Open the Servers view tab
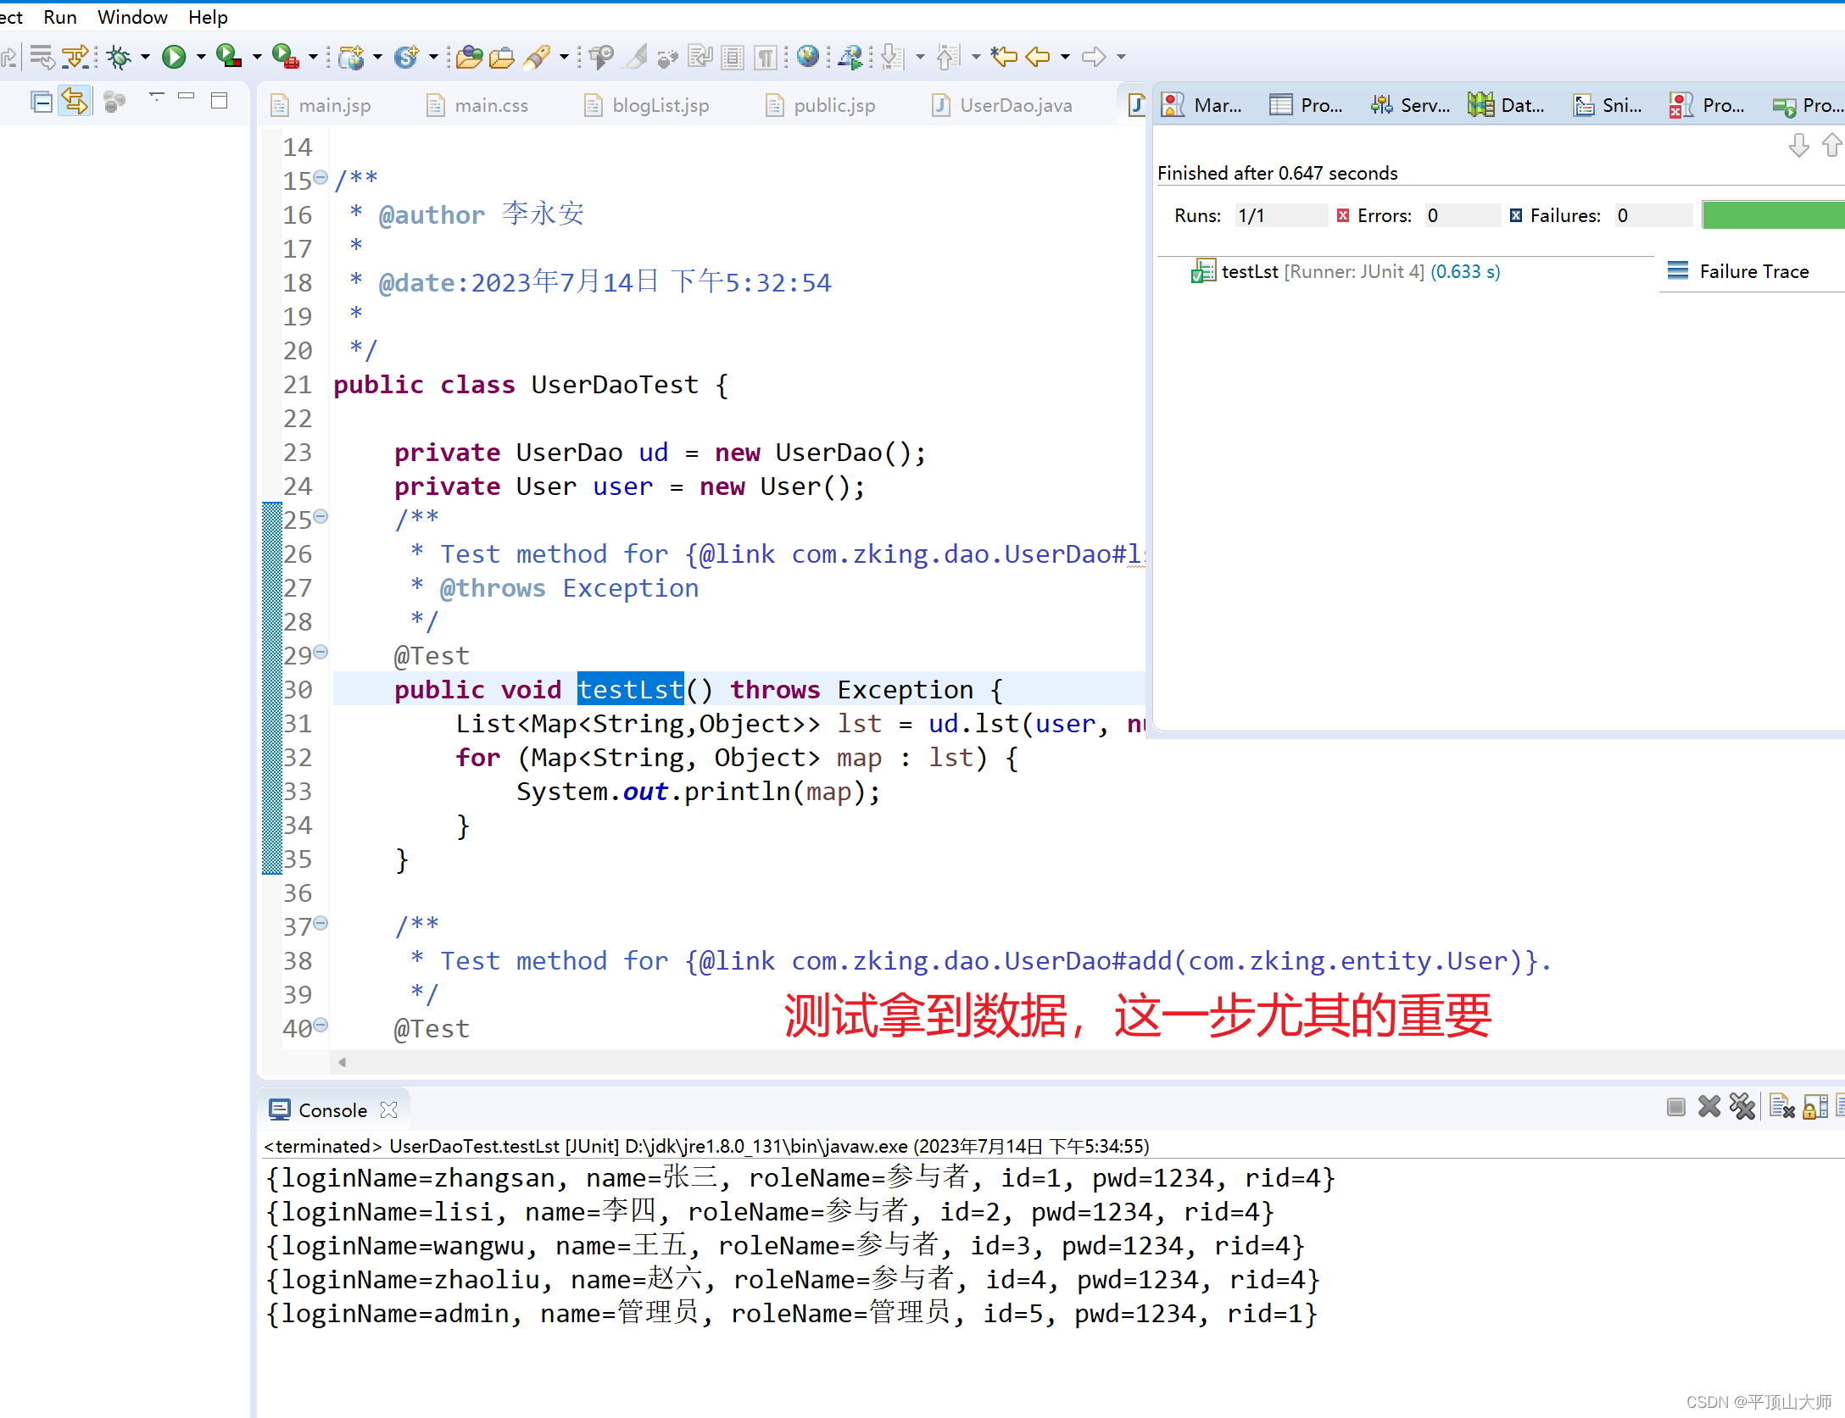This screenshot has height=1418, width=1845. click(x=1411, y=105)
